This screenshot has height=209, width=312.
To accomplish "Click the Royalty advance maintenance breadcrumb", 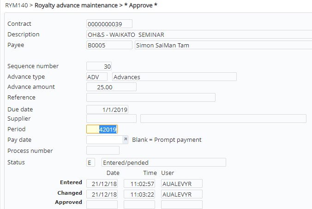I will 76,6.
